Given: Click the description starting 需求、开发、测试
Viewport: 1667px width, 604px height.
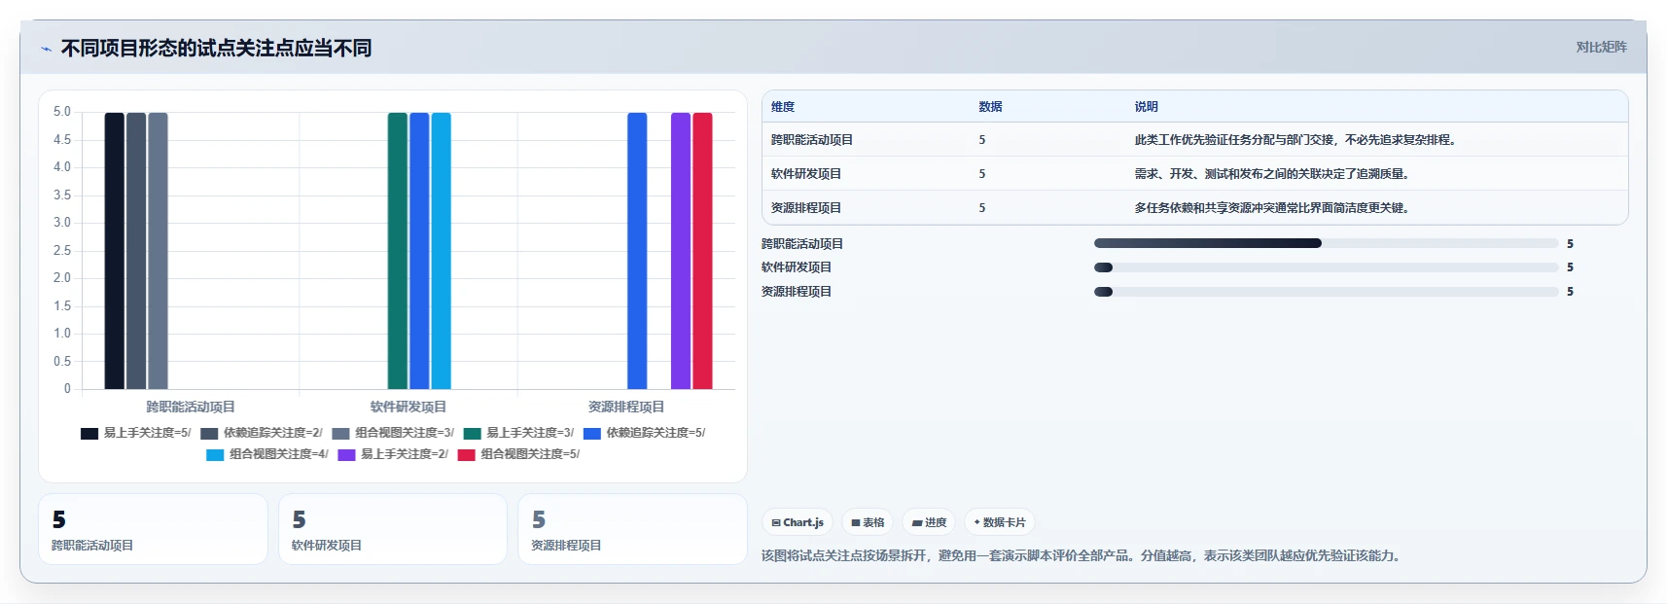Looking at the screenshot, I should point(1273,174).
